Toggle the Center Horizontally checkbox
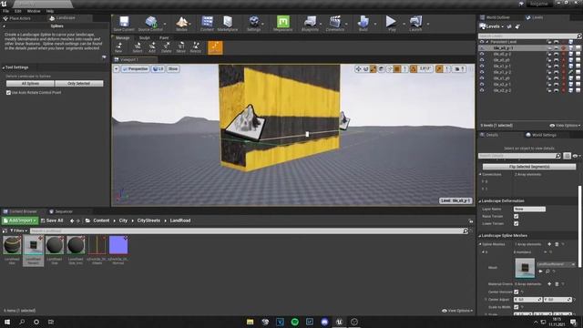583x328 pixels. [517, 292]
